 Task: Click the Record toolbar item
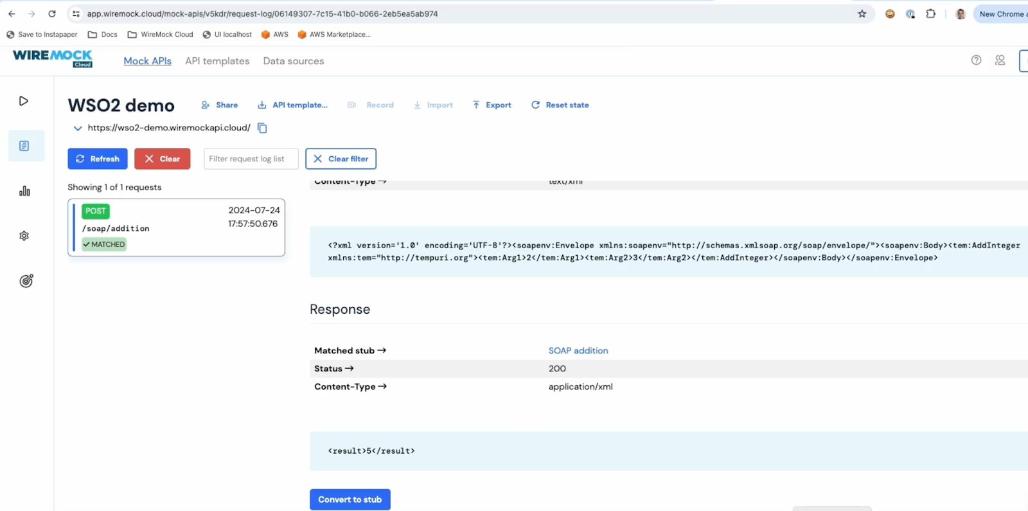coord(371,105)
